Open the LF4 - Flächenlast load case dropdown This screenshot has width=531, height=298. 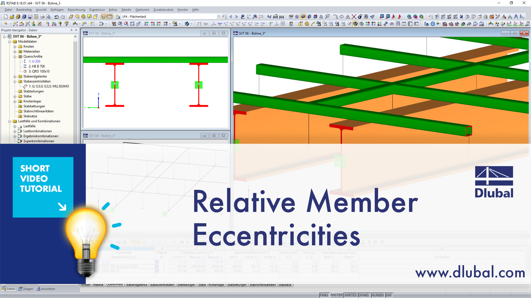(218, 17)
